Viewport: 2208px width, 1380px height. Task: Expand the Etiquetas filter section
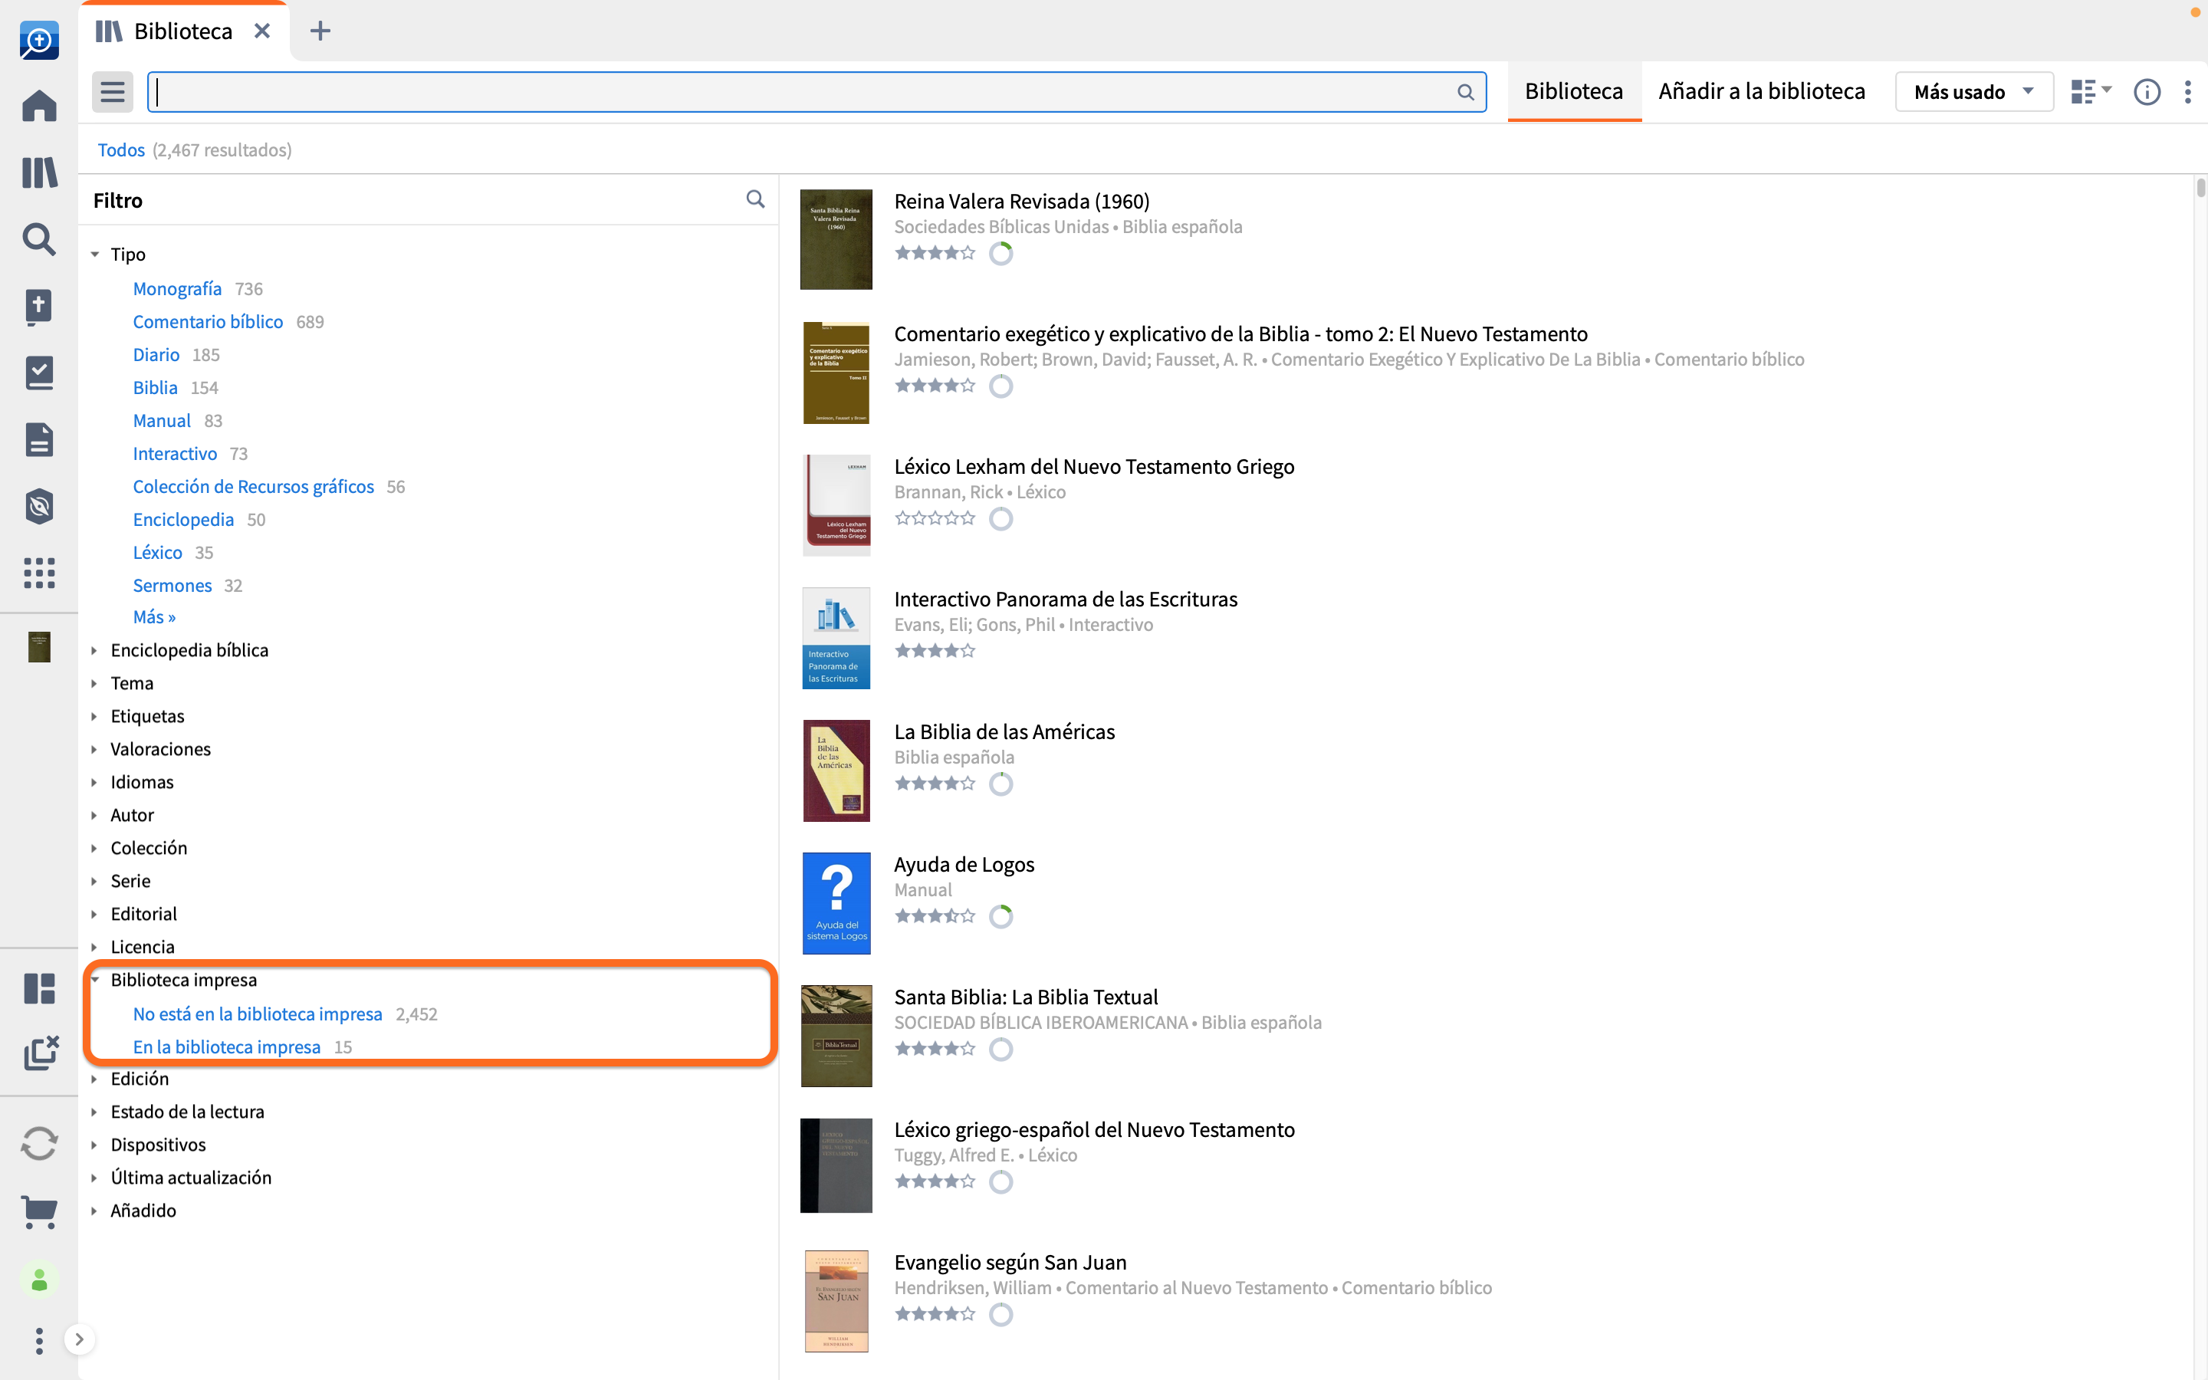click(94, 717)
